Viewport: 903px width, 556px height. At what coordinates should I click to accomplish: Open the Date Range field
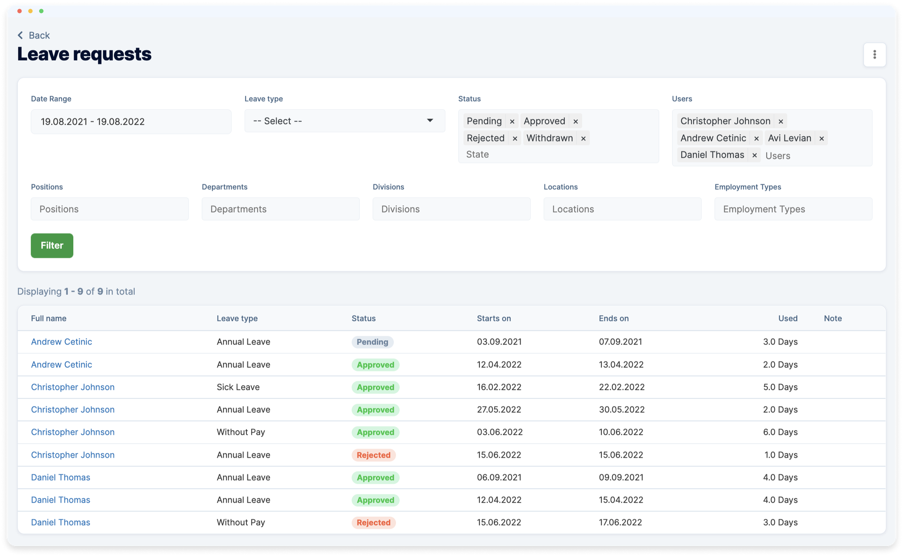pos(131,122)
